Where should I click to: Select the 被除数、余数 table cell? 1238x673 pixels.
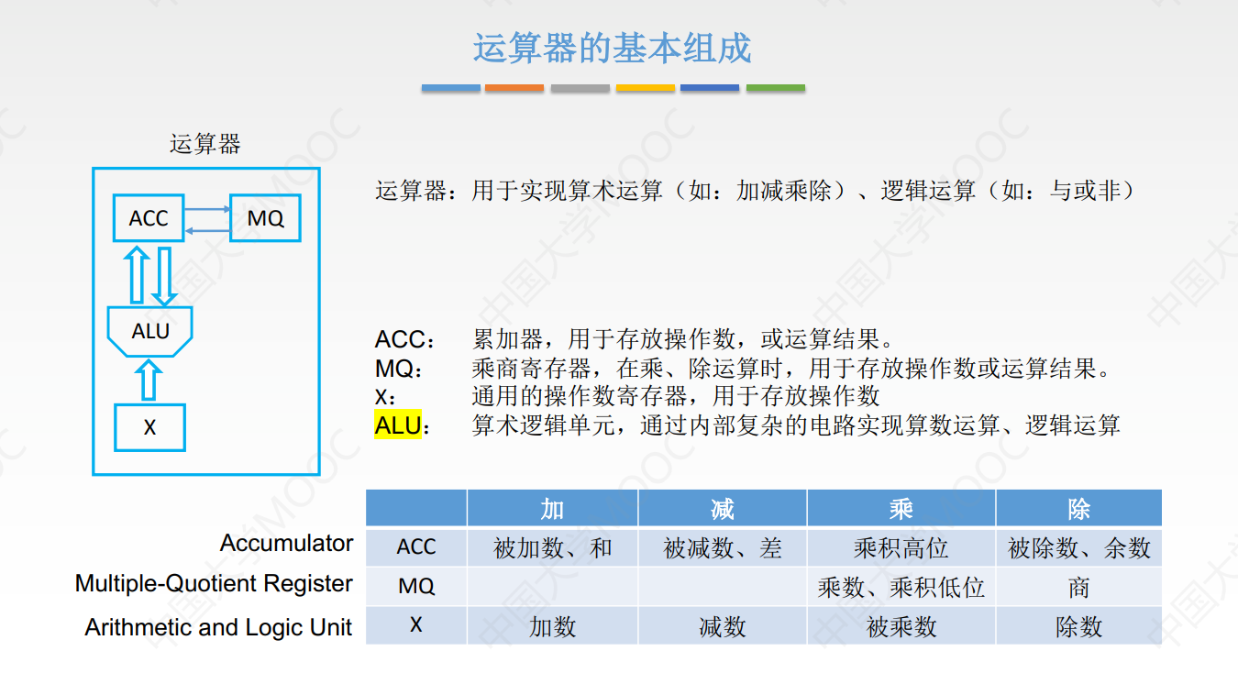[x=1078, y=546]
